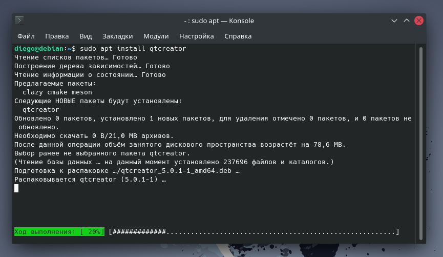Click the Konsole terminal icon in title bar
443x257 pixels.
(x=19, y=21)
